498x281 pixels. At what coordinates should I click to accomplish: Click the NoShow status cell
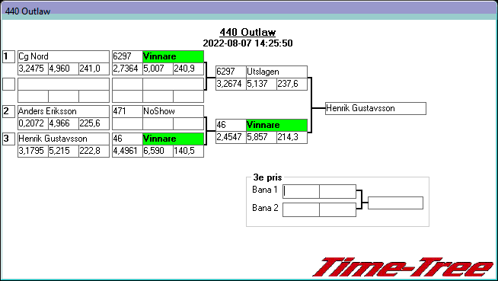point(173,111)
